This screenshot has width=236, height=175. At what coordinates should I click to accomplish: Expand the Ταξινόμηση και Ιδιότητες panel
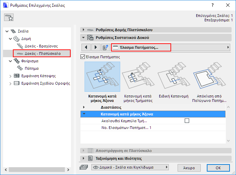84,158
